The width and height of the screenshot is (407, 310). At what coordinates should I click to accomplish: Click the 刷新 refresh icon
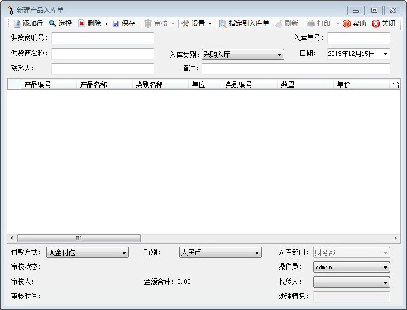point(279,23)
